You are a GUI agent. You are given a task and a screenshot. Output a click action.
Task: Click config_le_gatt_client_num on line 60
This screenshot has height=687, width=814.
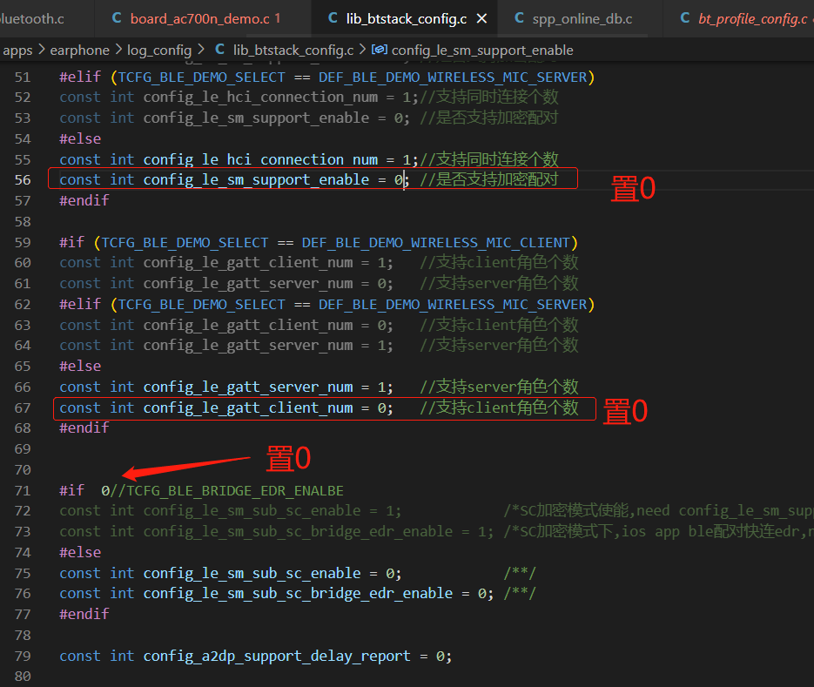tap(248, 263)
